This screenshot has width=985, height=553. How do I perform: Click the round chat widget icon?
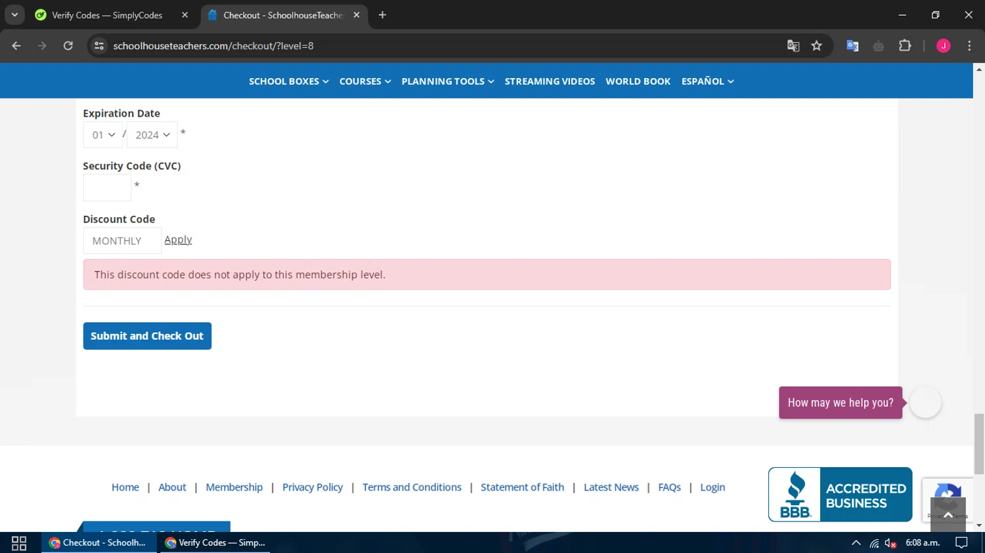coord(925,403)
